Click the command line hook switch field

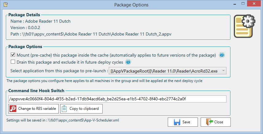117,99
